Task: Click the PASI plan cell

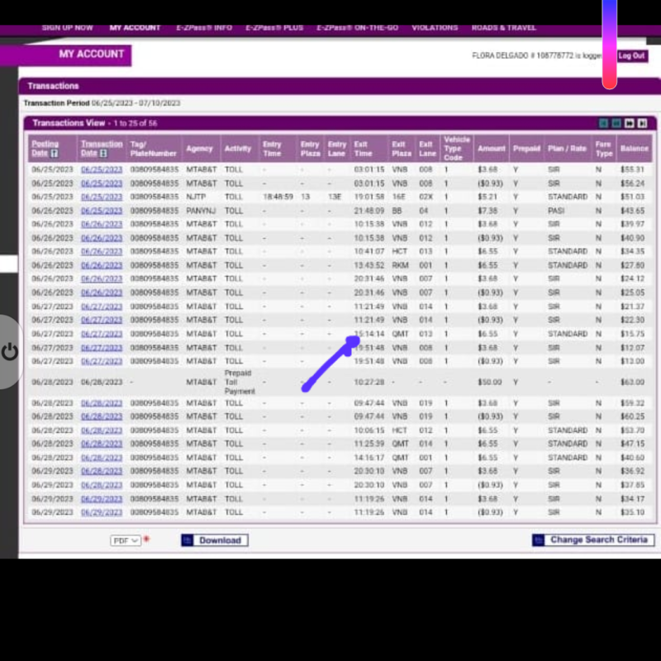Action: click(556, 211)
